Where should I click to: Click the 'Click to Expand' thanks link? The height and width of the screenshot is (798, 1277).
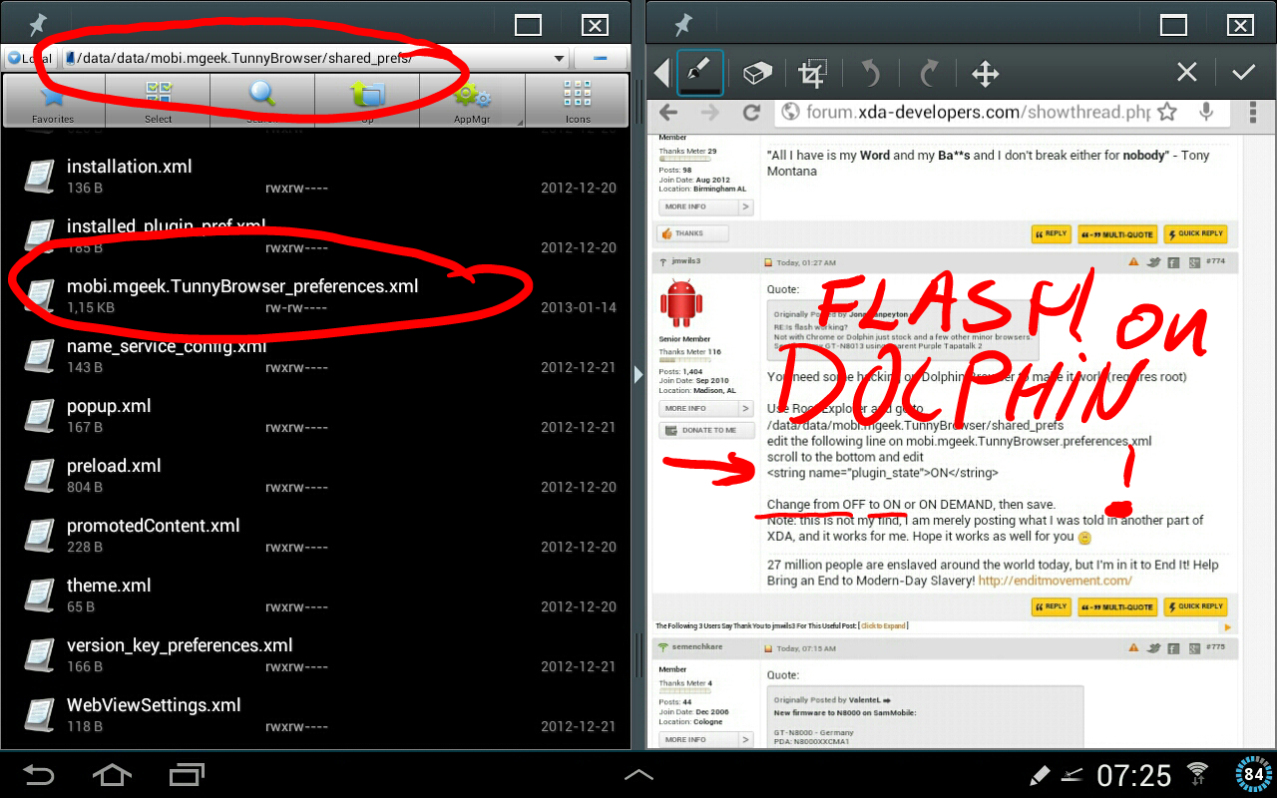pyautogui.click(x=883, y=626)
